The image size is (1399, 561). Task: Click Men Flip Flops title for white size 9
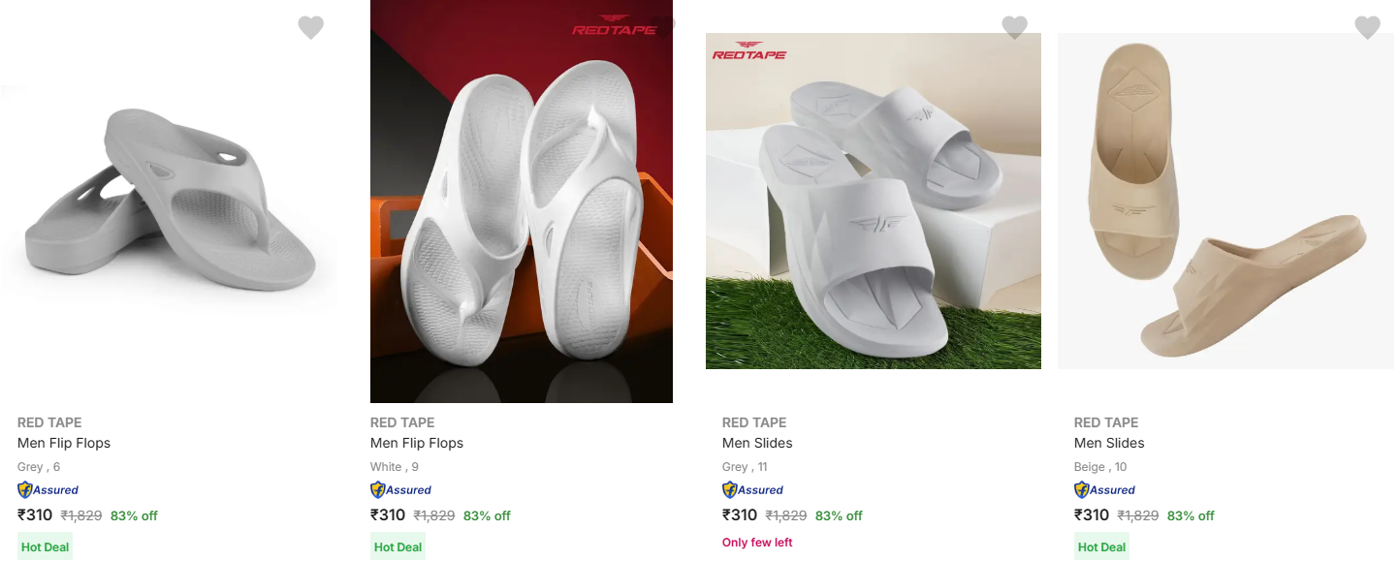point(417,443)
